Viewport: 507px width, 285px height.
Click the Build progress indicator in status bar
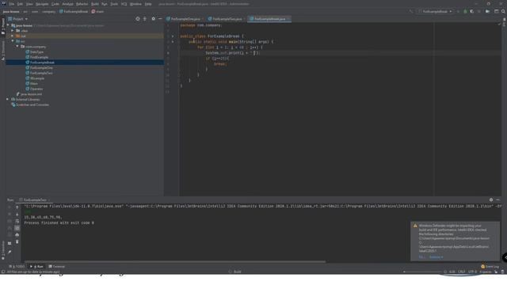click(x=235, y=272)
